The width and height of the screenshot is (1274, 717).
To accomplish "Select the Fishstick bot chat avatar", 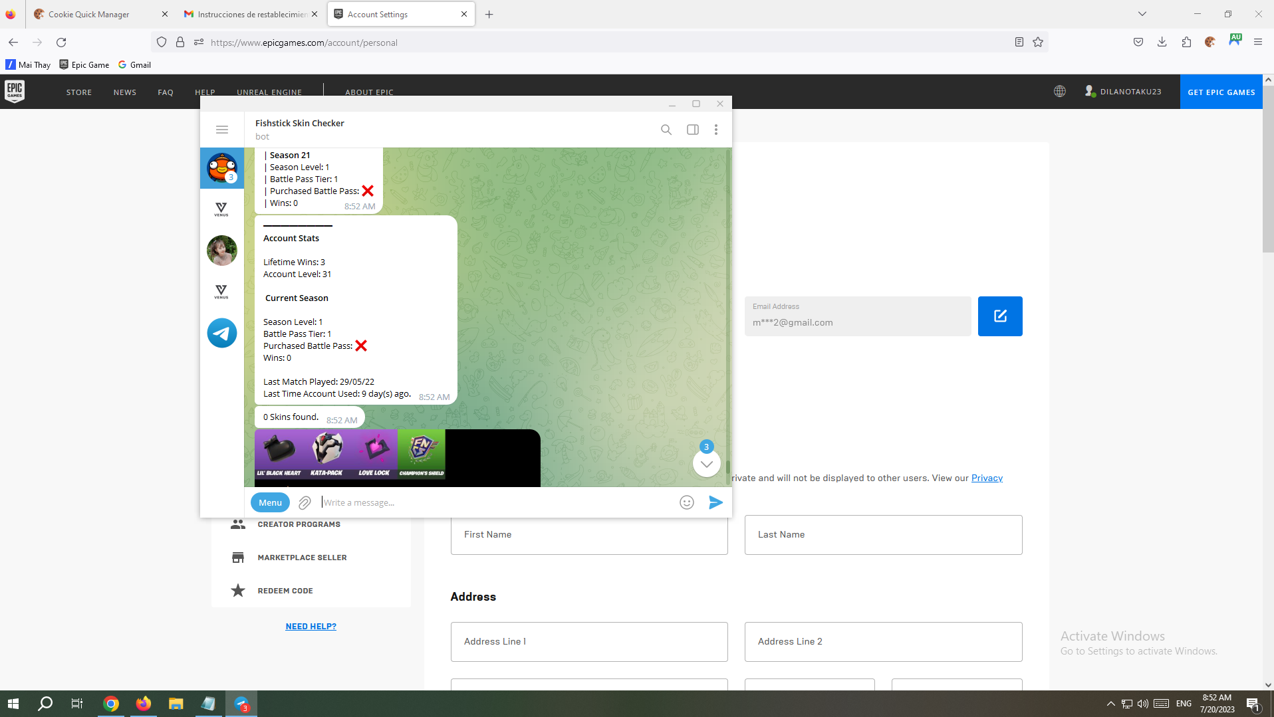I will [222, 167].
